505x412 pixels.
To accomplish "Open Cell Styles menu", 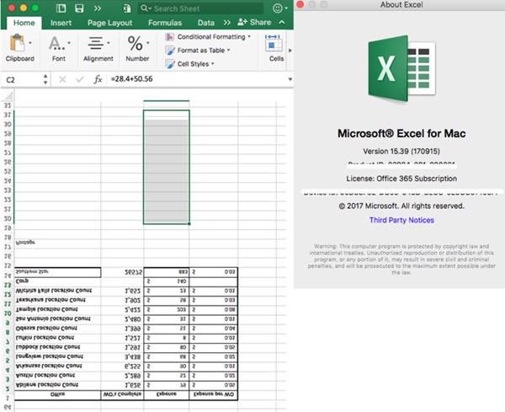I will click(x=189, y=64).
